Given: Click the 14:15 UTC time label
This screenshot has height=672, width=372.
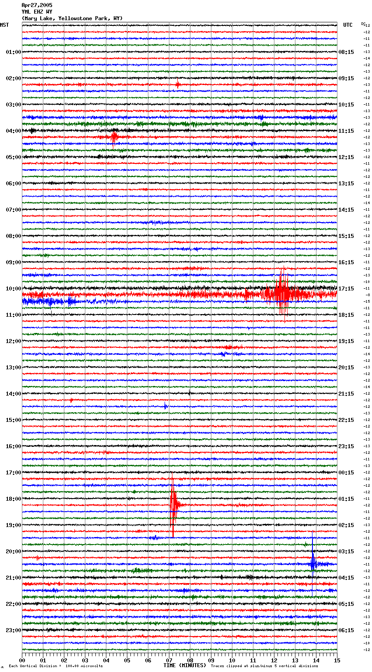Looking at the screenshot, I should point(346,210).
